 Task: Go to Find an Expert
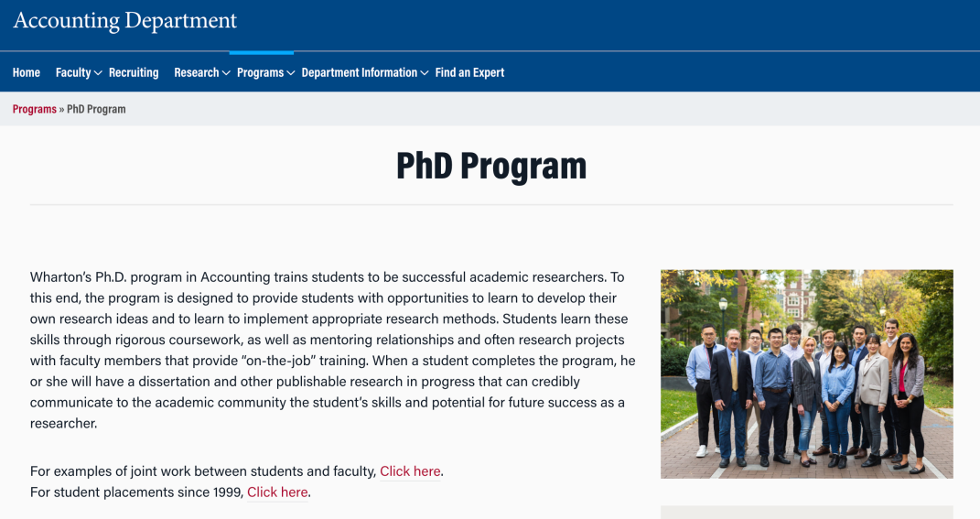[469, 72]
